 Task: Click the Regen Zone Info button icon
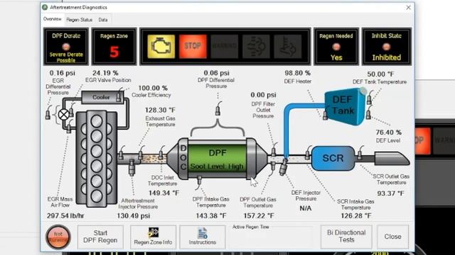[154, 232]
